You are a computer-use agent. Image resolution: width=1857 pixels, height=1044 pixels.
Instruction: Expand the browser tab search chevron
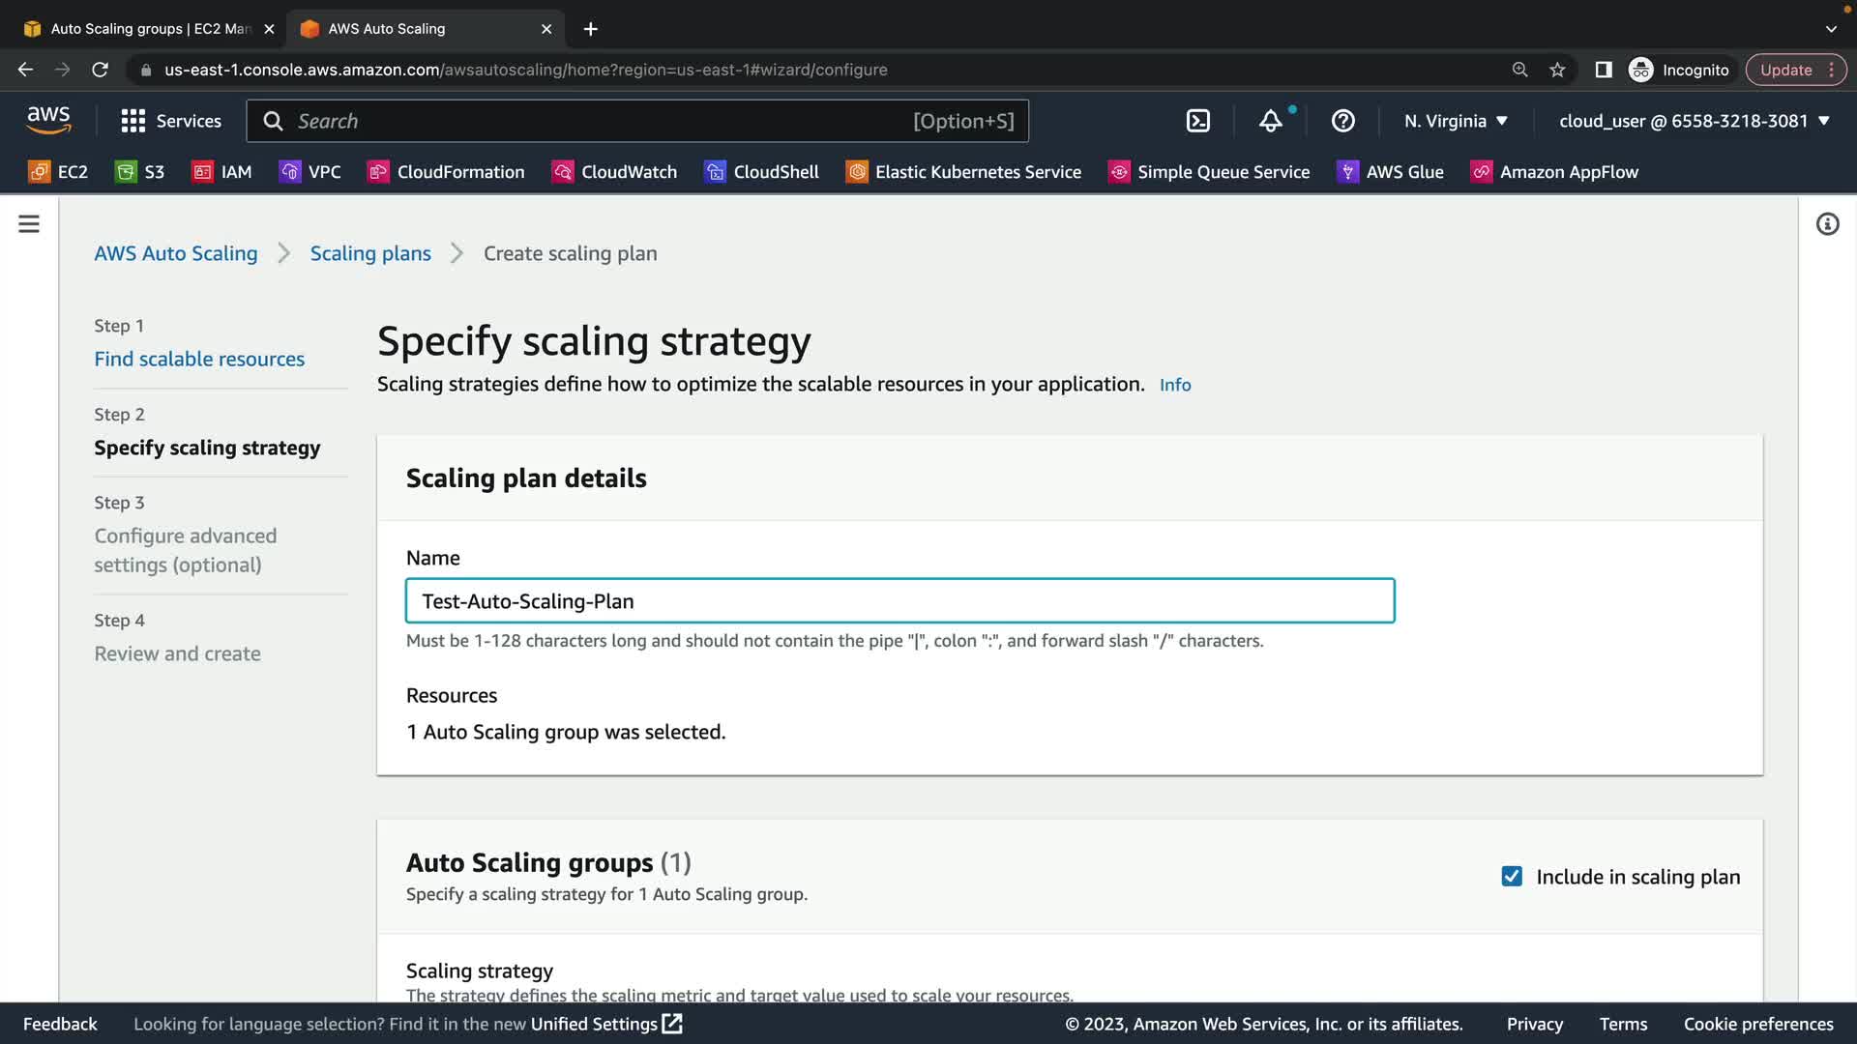(x=1830, y=29)
